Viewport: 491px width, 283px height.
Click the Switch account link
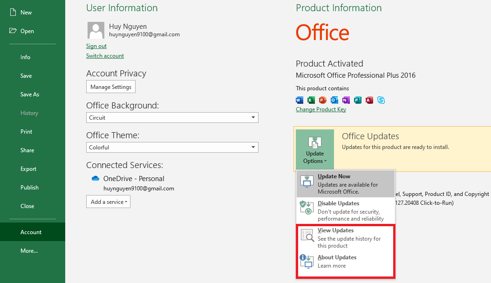click(105, 56)
